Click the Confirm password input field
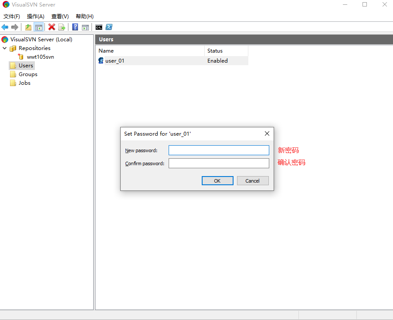The width and height of the screenshot is (393, 320). pyautogui.click(x=219, y=163)
